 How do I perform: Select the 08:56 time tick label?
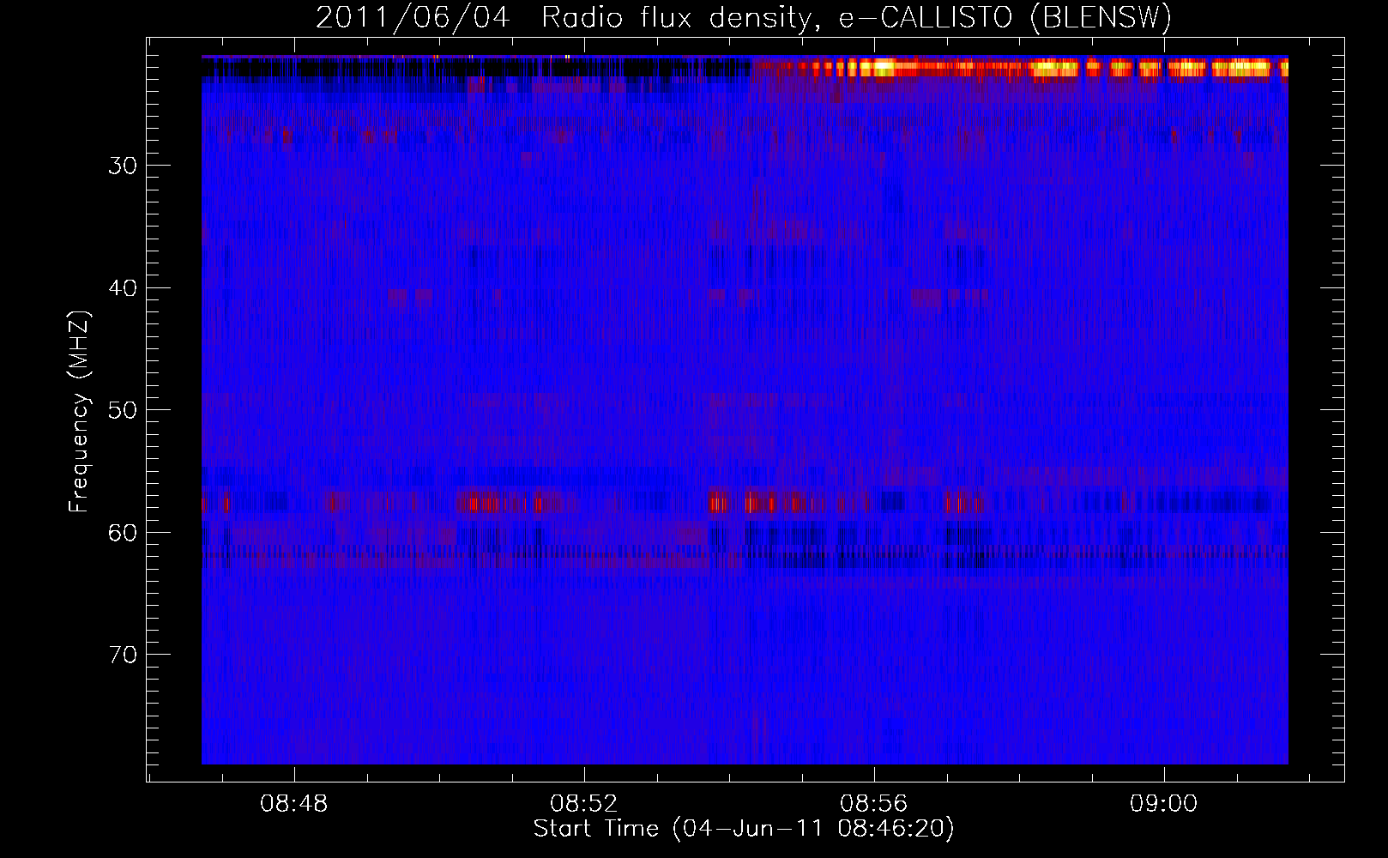coord(874,804)
